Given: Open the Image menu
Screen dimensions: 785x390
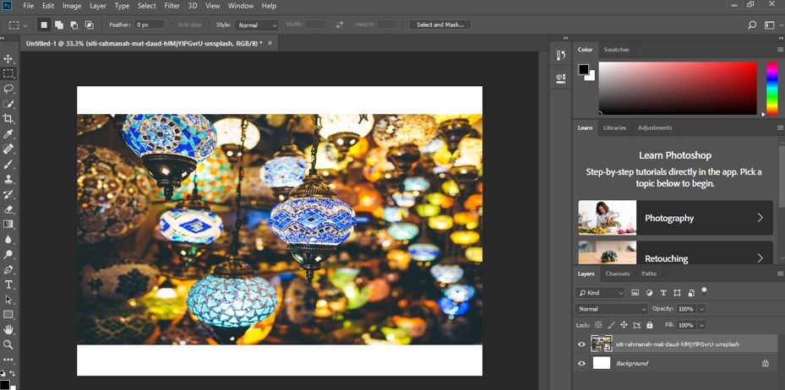Looking at the screenshot, I should (x=72, y=6).
